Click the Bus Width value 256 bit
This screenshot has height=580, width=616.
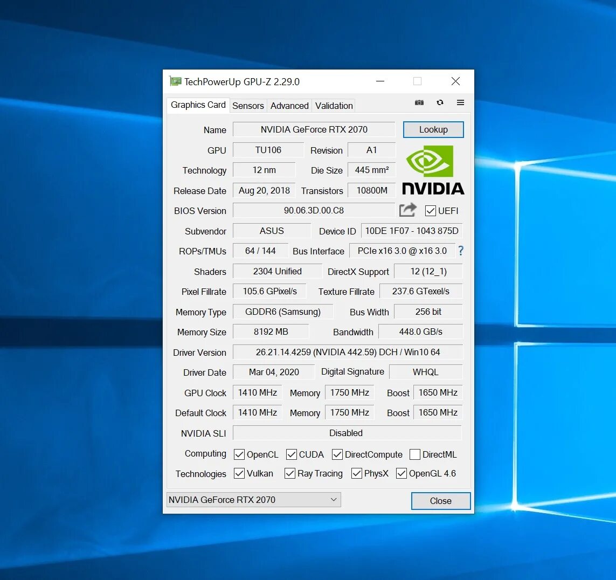point(428,312)
